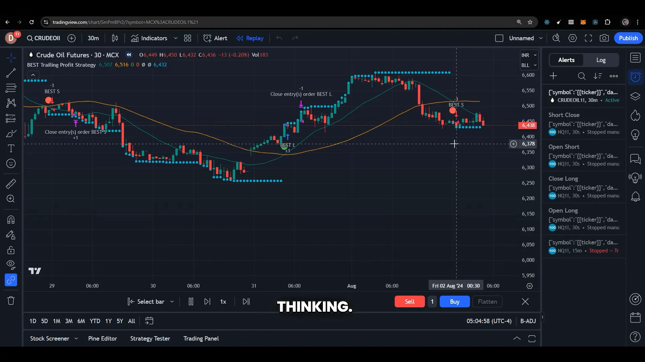Toggle stay in drawing mode
The image size is (645, 362).
pyautogui.click(x=11, y=235)
